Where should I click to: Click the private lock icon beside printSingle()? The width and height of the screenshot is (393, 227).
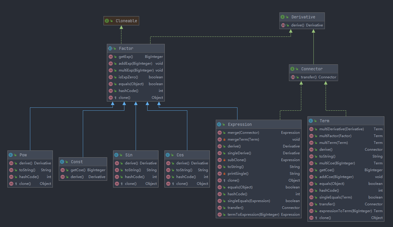tap(224, 174)
